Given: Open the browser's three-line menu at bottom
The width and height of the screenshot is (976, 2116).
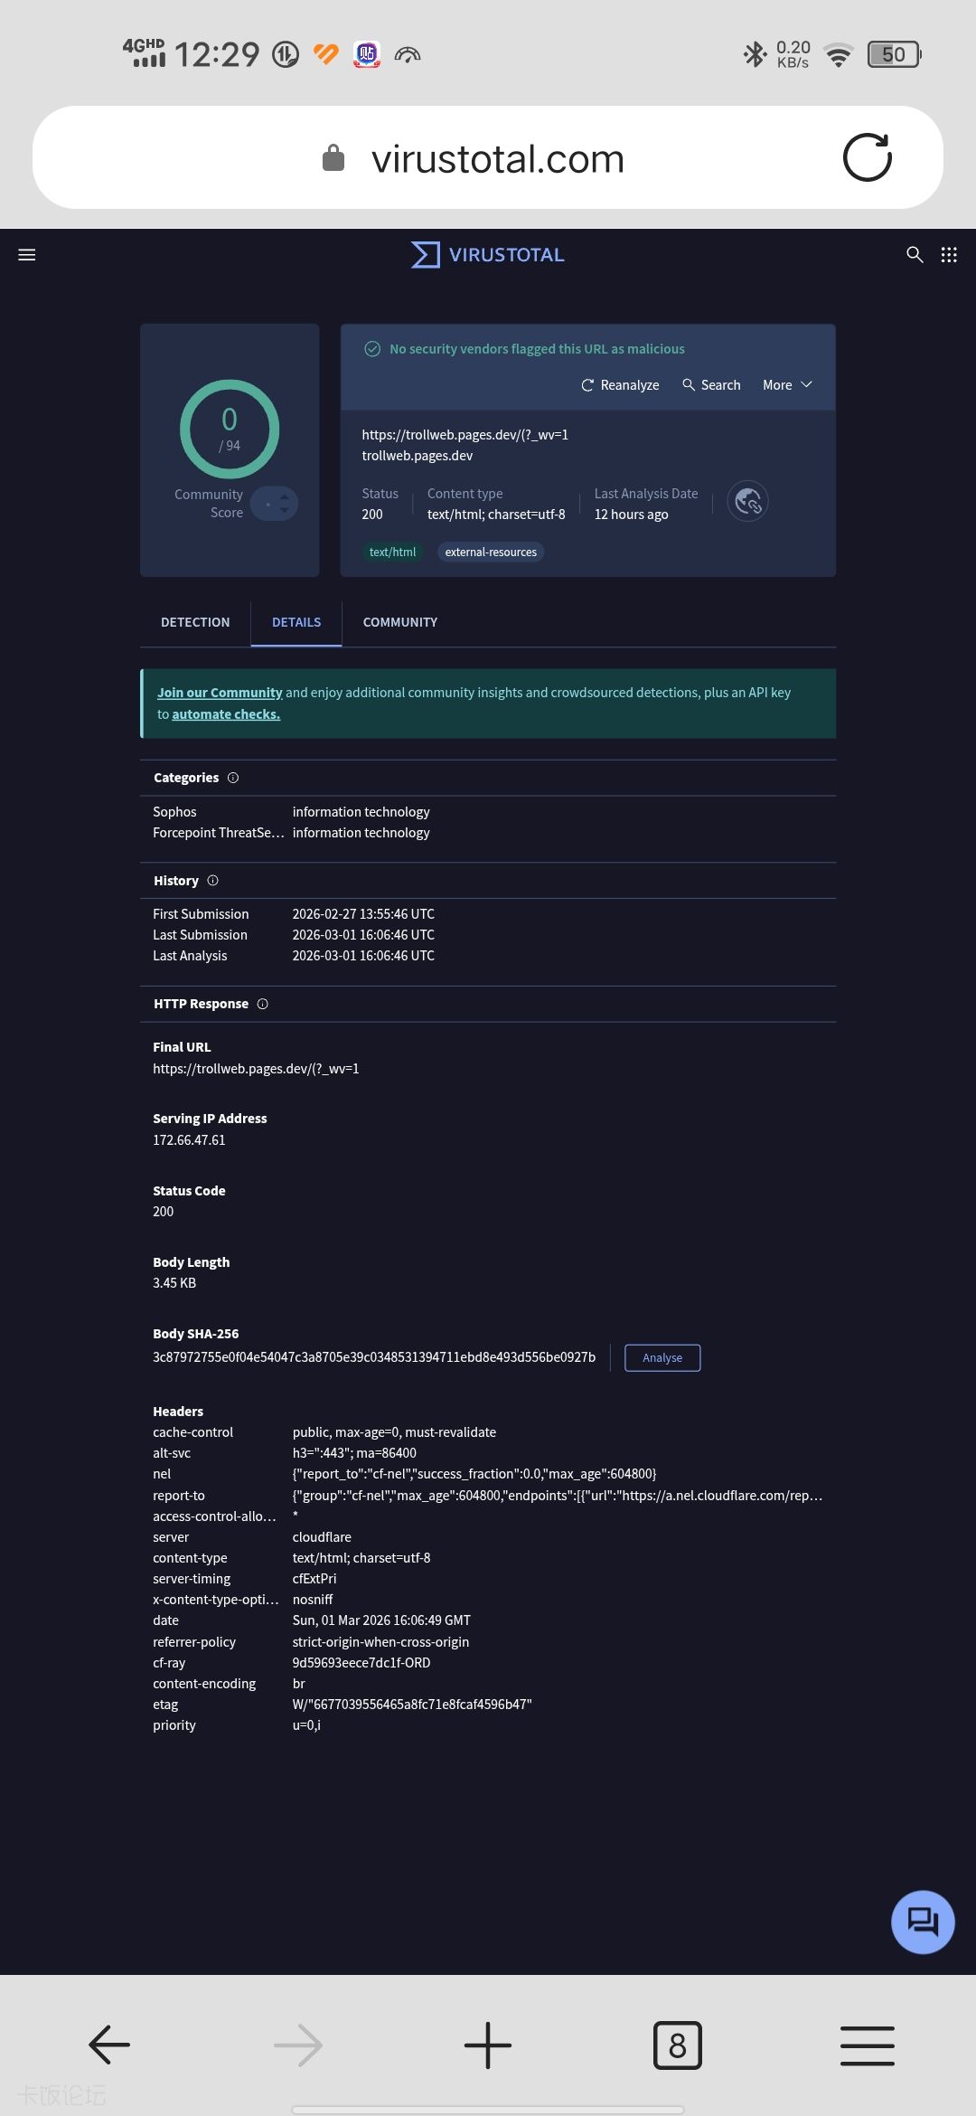Looking at the screenshot, I should [867, 2045].
